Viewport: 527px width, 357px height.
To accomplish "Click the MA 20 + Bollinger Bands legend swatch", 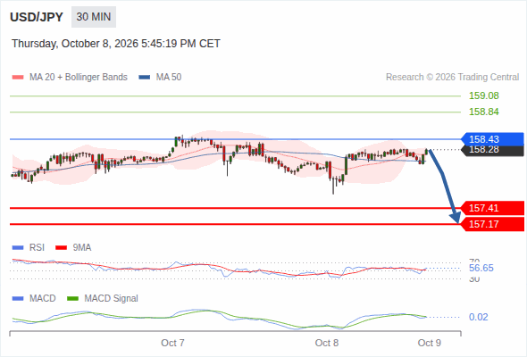I will (18, 78).
